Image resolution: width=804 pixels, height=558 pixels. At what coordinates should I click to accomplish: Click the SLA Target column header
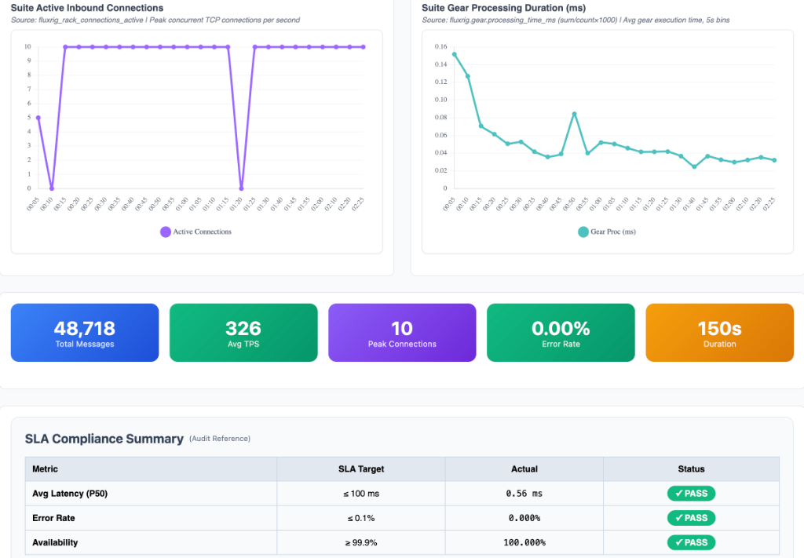[x=360, y=469]
